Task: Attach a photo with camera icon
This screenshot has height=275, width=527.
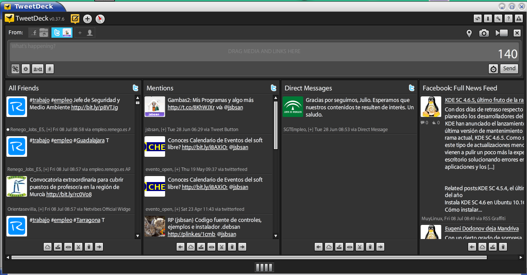Action: [x=484, y=33]
